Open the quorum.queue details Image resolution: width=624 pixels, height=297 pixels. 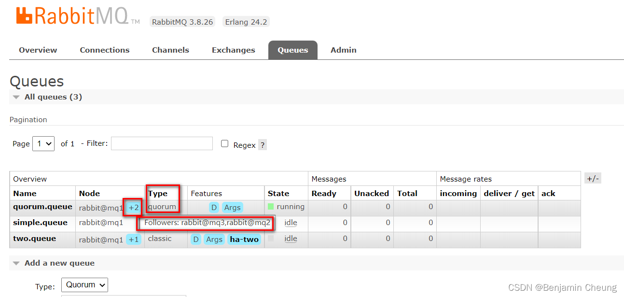pyautogui.click(x=42, y=207)
